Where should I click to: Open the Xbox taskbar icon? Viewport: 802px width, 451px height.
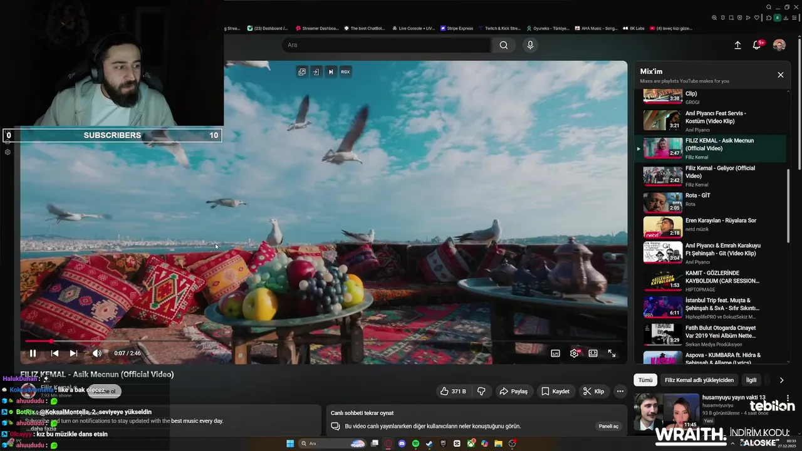pyautogui.click(x=471, y=443)
